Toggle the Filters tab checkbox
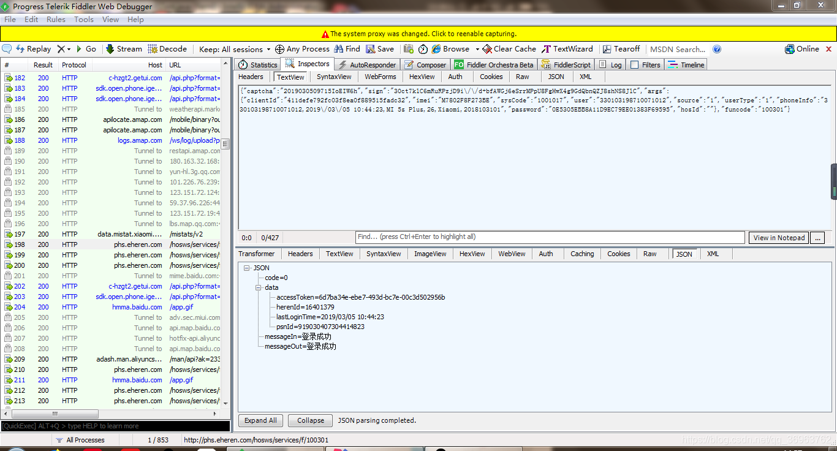 click(635, 65)
